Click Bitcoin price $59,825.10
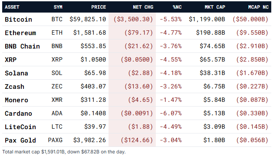Viewport: 273px width, 156px height. tap(88, 19)
